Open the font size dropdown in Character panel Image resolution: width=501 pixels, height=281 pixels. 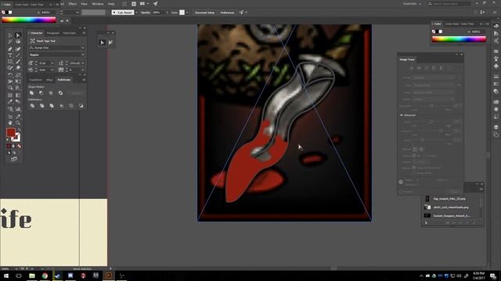[52, 63]
